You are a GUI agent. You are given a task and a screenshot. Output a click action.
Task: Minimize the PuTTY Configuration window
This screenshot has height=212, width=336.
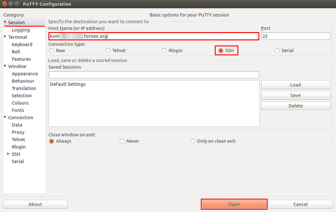point(10,4)
